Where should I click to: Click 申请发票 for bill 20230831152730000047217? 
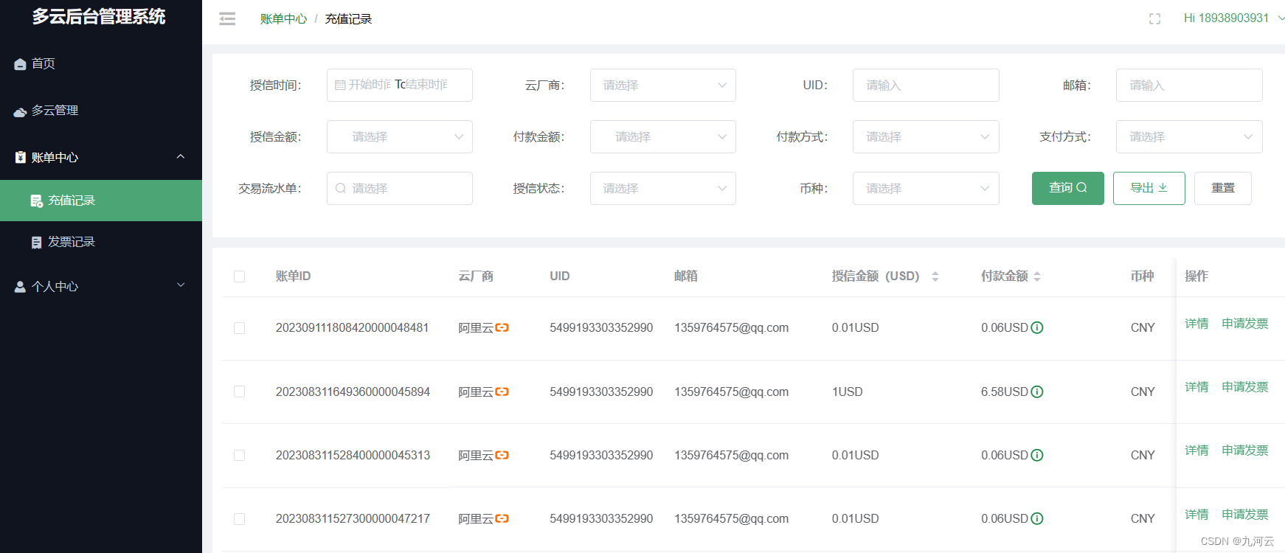tap(1245, 514)
